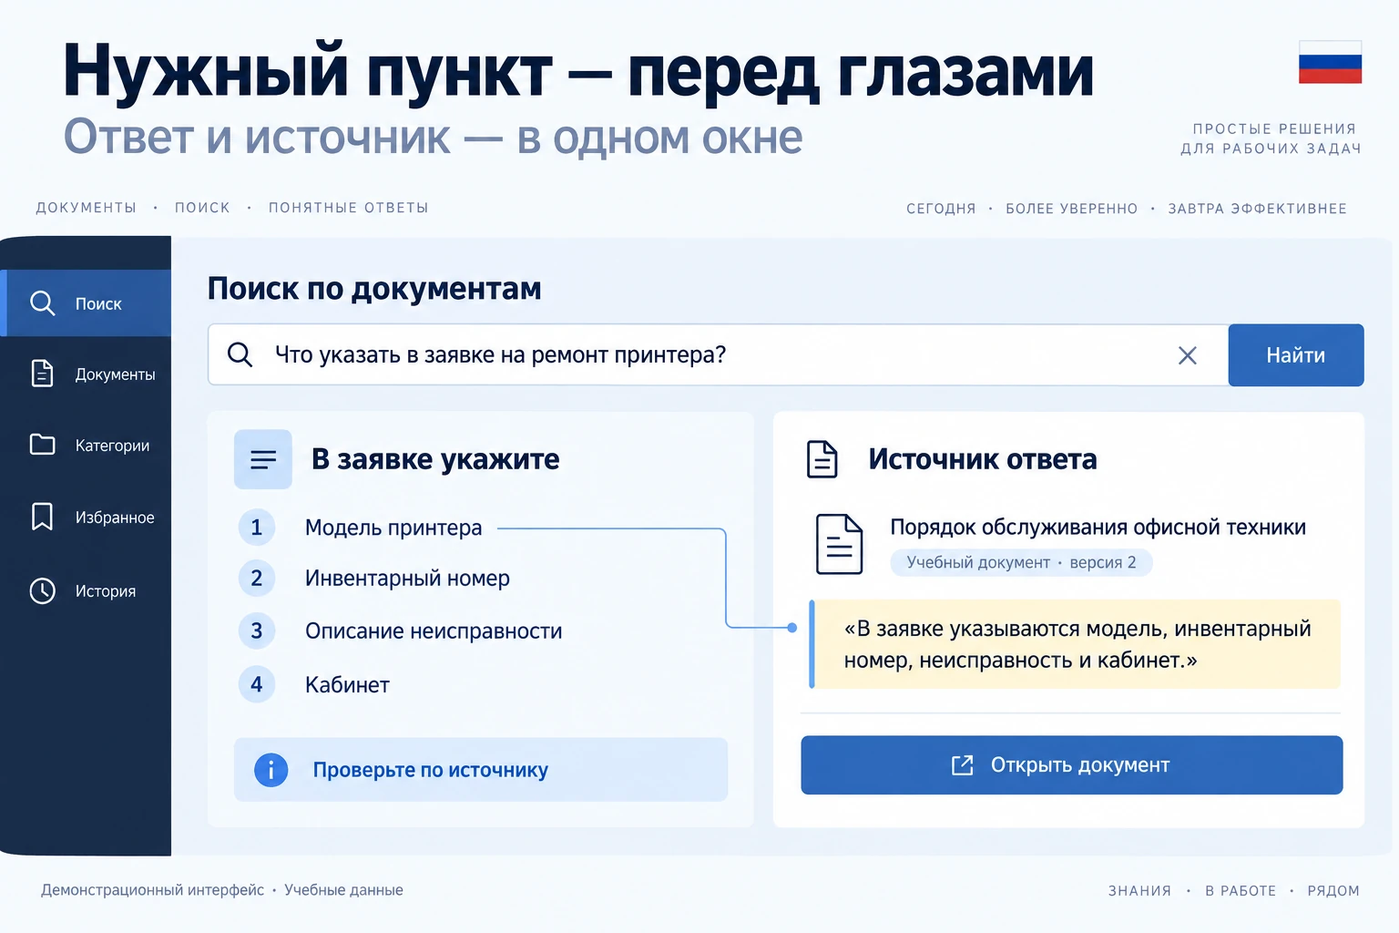
Task: Click number badge 4 beside Кабинет
Action: click(257, 684)
